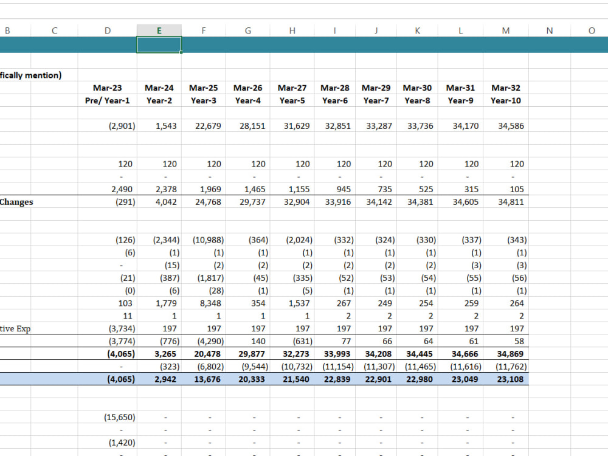608x456 pixels.
Task: Select column H header
Action: point(292,30)
